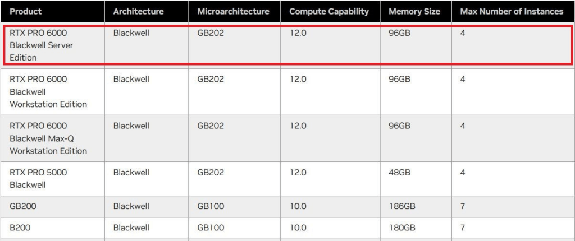The height and width of the screenshot is (241, 575).
Task: Click the 10.0 compute capability for B200
Action: (298, 228)
